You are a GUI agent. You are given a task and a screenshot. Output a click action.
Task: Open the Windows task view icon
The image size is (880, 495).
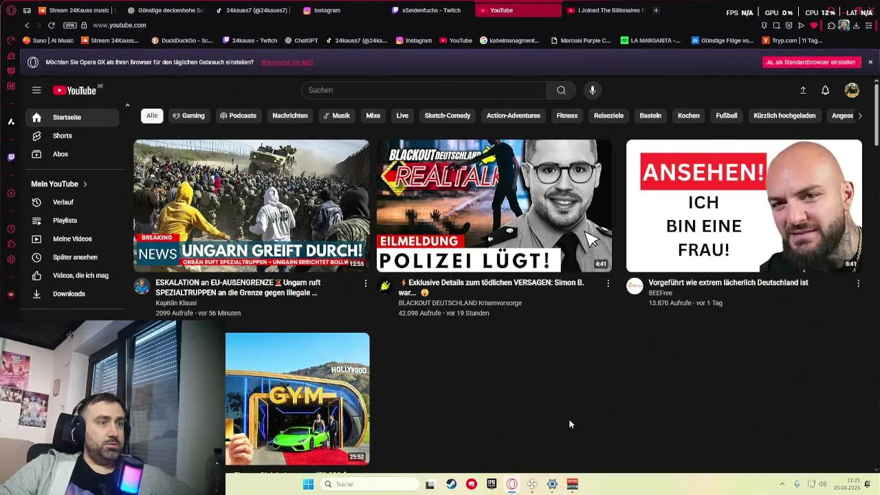tap(430, 484)
